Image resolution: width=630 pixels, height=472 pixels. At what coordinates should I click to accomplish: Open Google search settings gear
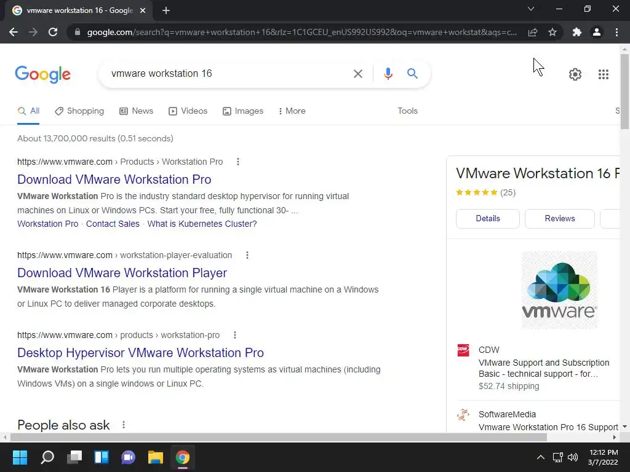[x=575, y=74]
